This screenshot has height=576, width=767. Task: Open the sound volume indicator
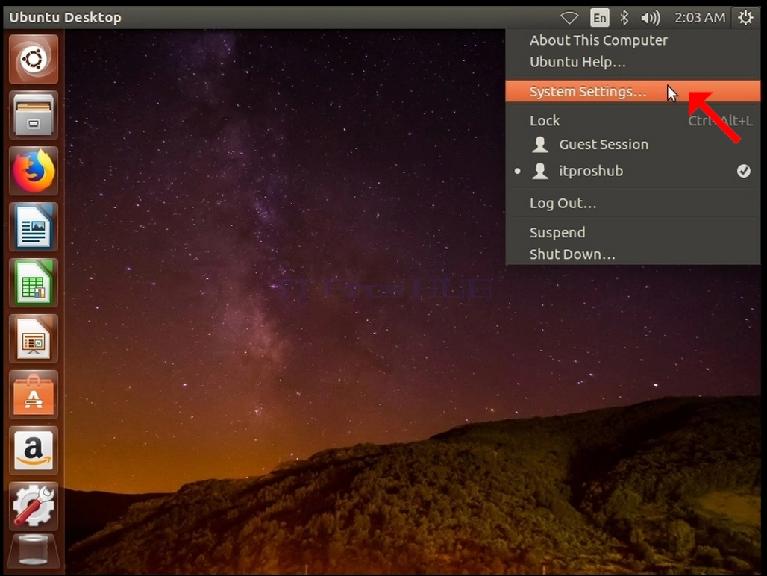coord(650,18)
